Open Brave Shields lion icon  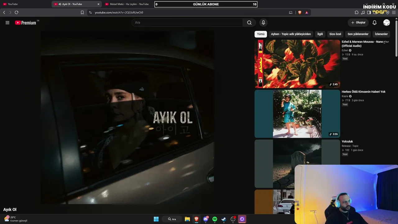[x=299, y=12]
